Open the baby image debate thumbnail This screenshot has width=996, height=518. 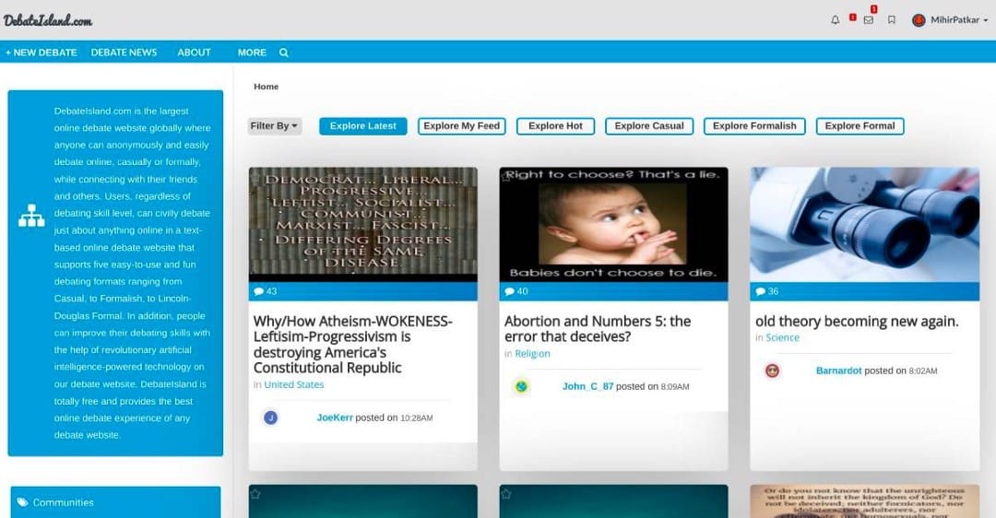coord(613,224)
